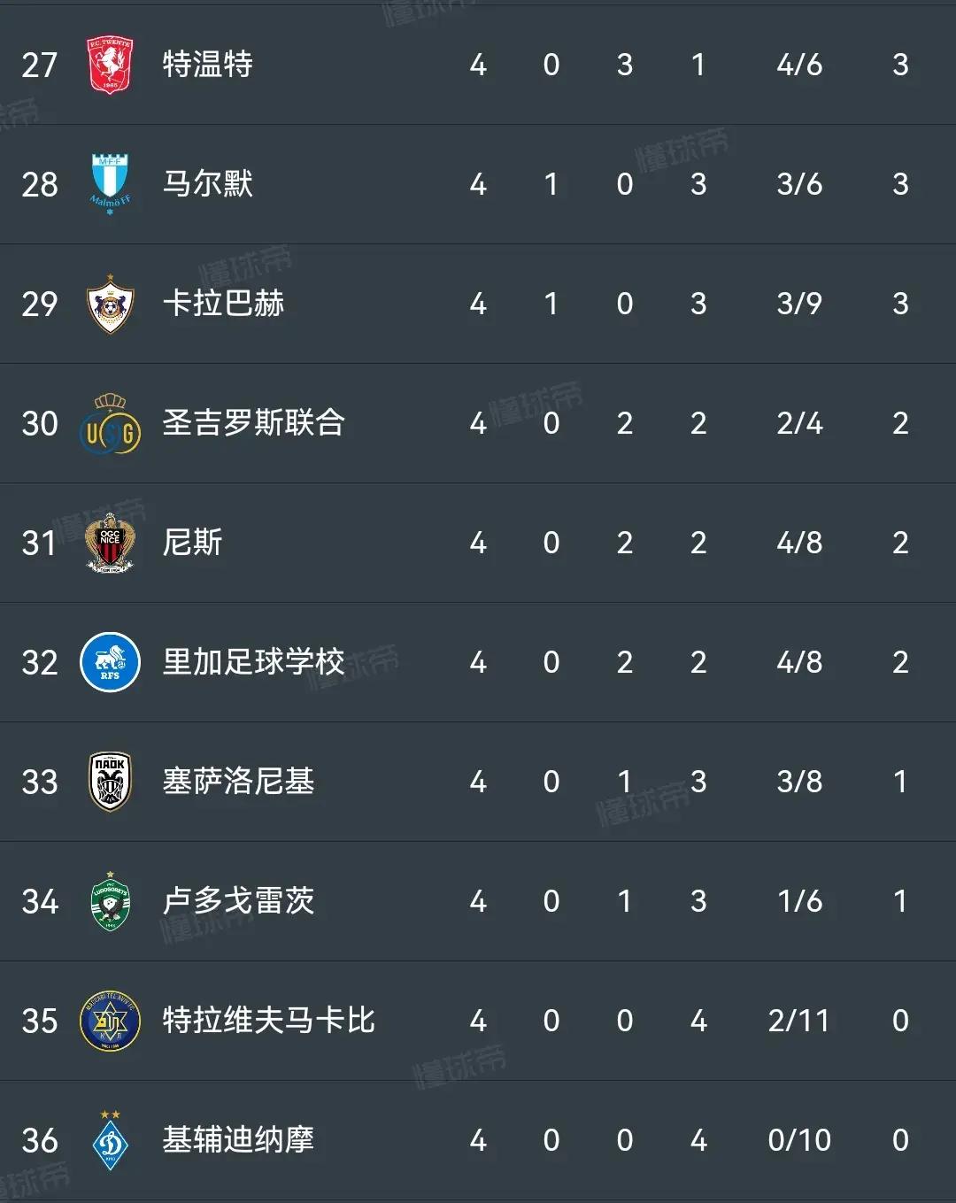The width and height of the screenshot is (956, 1203).
Task: Click the 里加足球学校 table row
Action: pos(478,662)
